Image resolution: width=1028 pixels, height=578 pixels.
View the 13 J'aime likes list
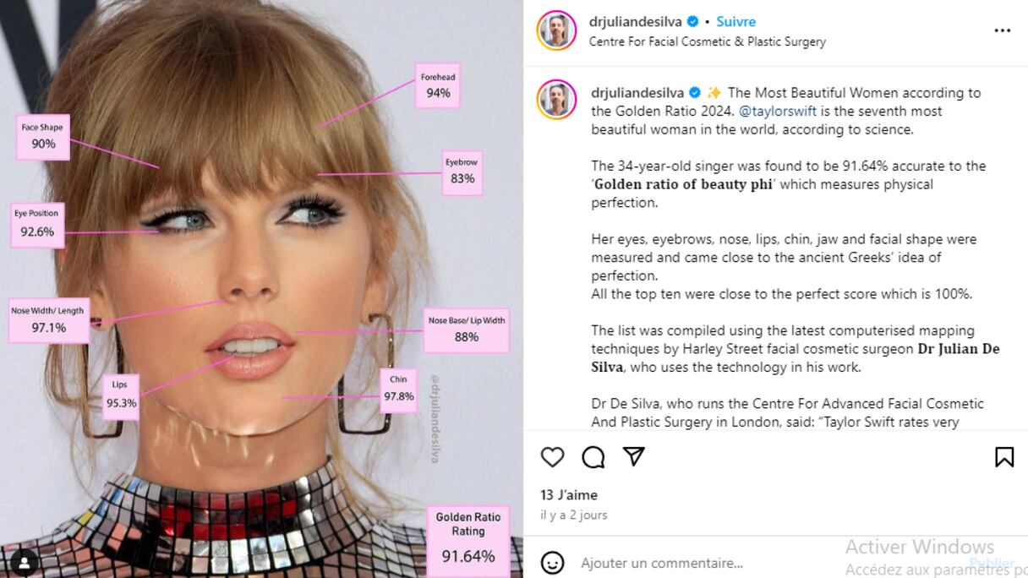coord(569,495)
